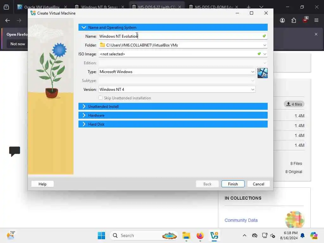Click the IN COLLECTIONS heading

243,198
